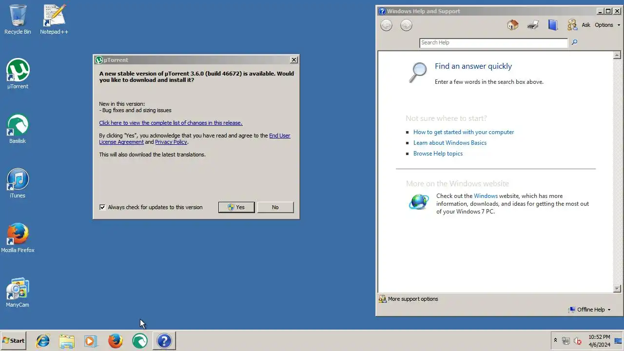The image size is (624, 351).
Task: Open Internet Explorer from the taskbar
Action: click(x=43, y=341)
